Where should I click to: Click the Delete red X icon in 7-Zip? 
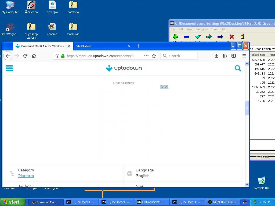pos(231,37)
